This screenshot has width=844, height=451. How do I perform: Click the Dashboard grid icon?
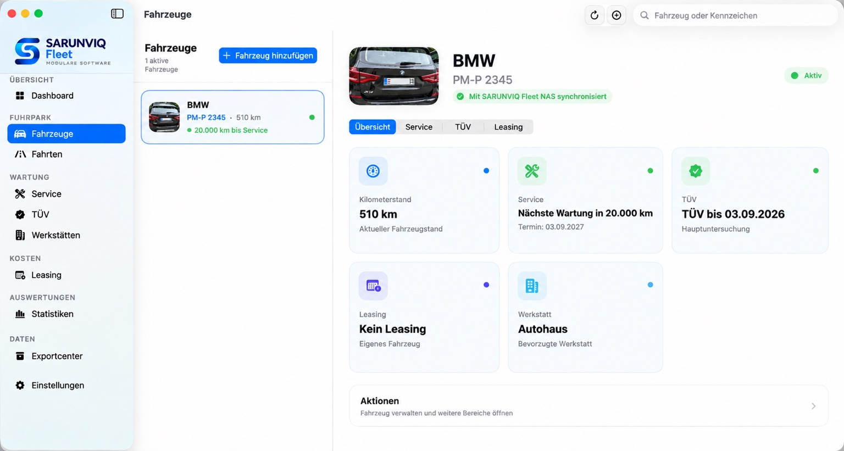coord(20,96)
